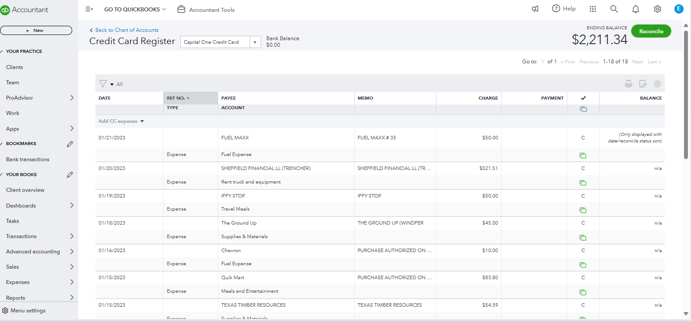
Task: Open Client overview in sidebar
Action: [25, 190]
